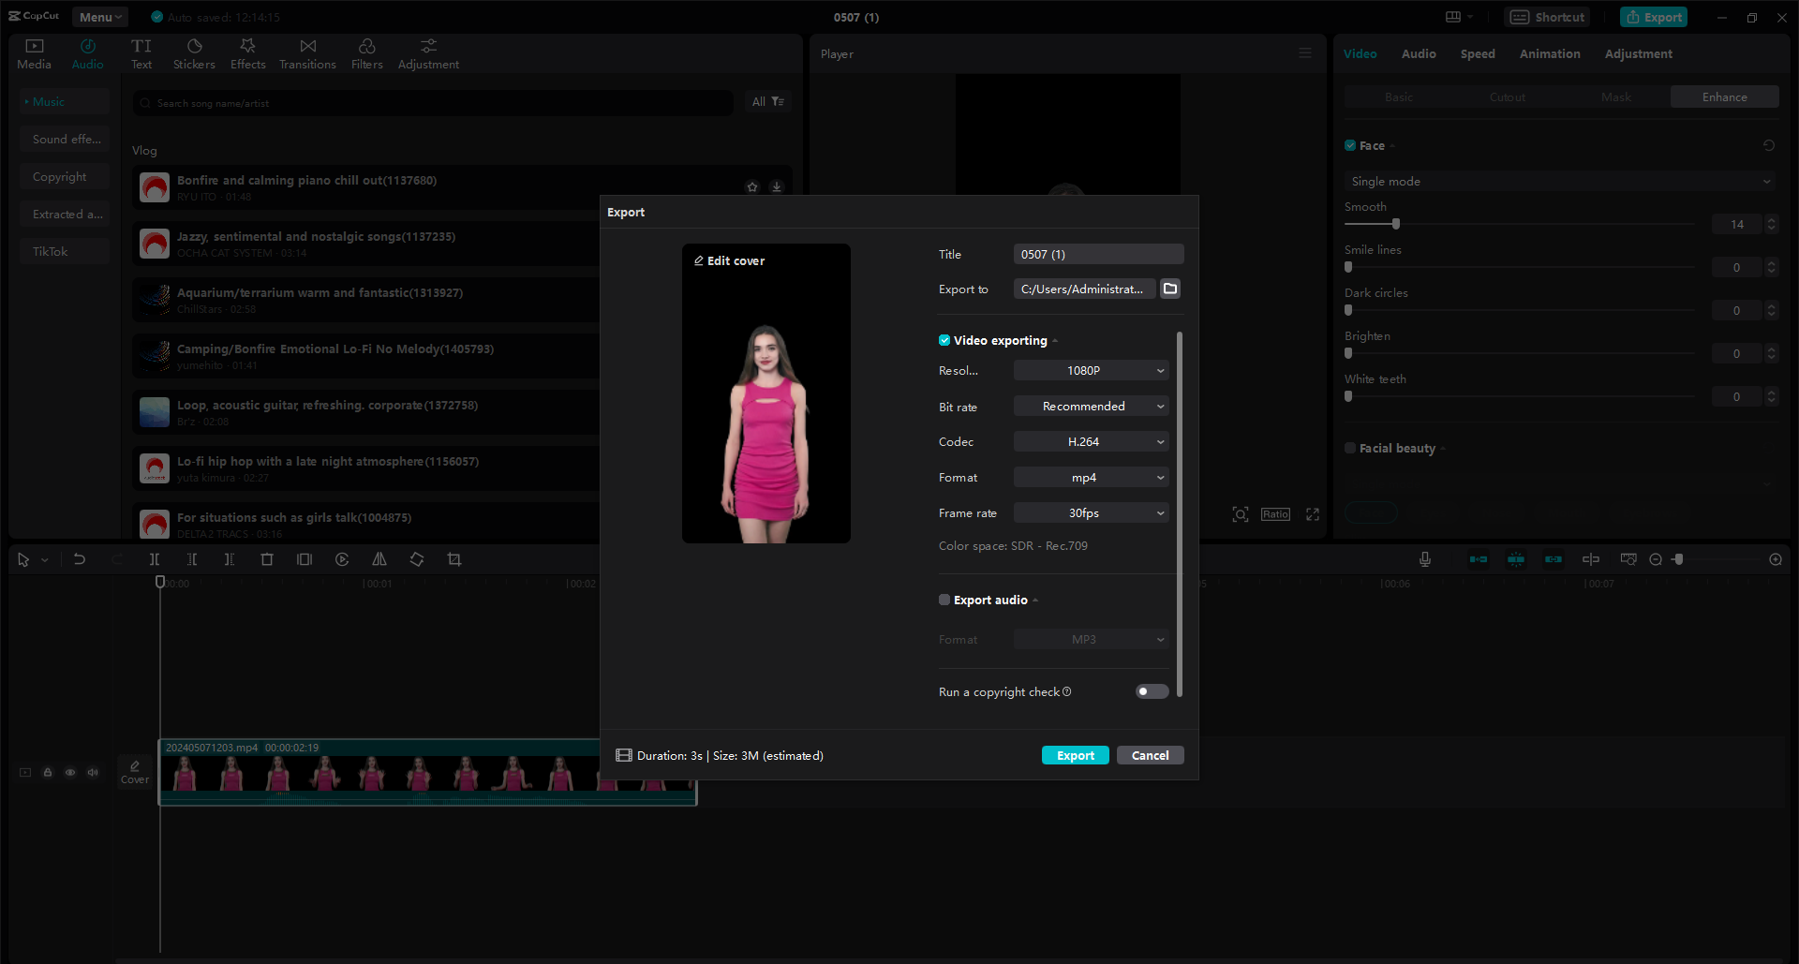Enable the Export audio checkbox
Screen dimensions: 1799x964
click(944, 600)
